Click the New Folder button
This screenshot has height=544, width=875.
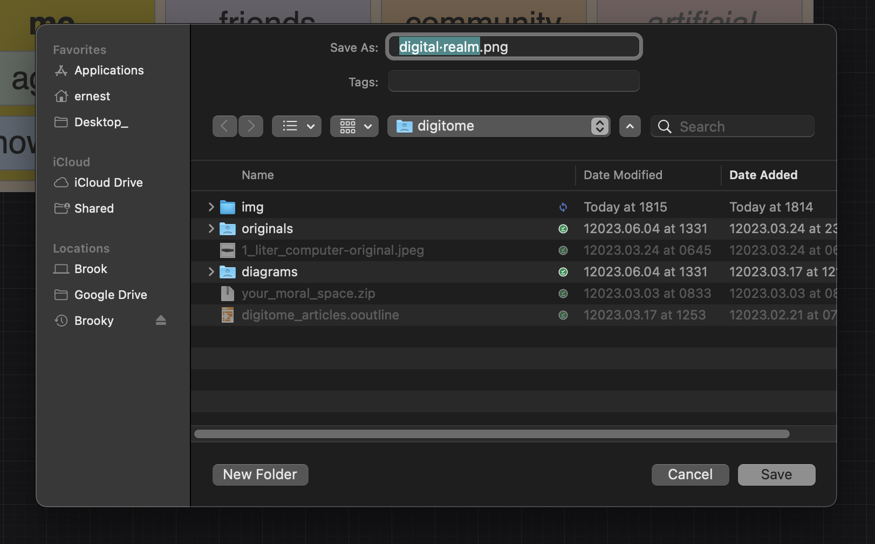pyautogui.click(x=260, y=474)
